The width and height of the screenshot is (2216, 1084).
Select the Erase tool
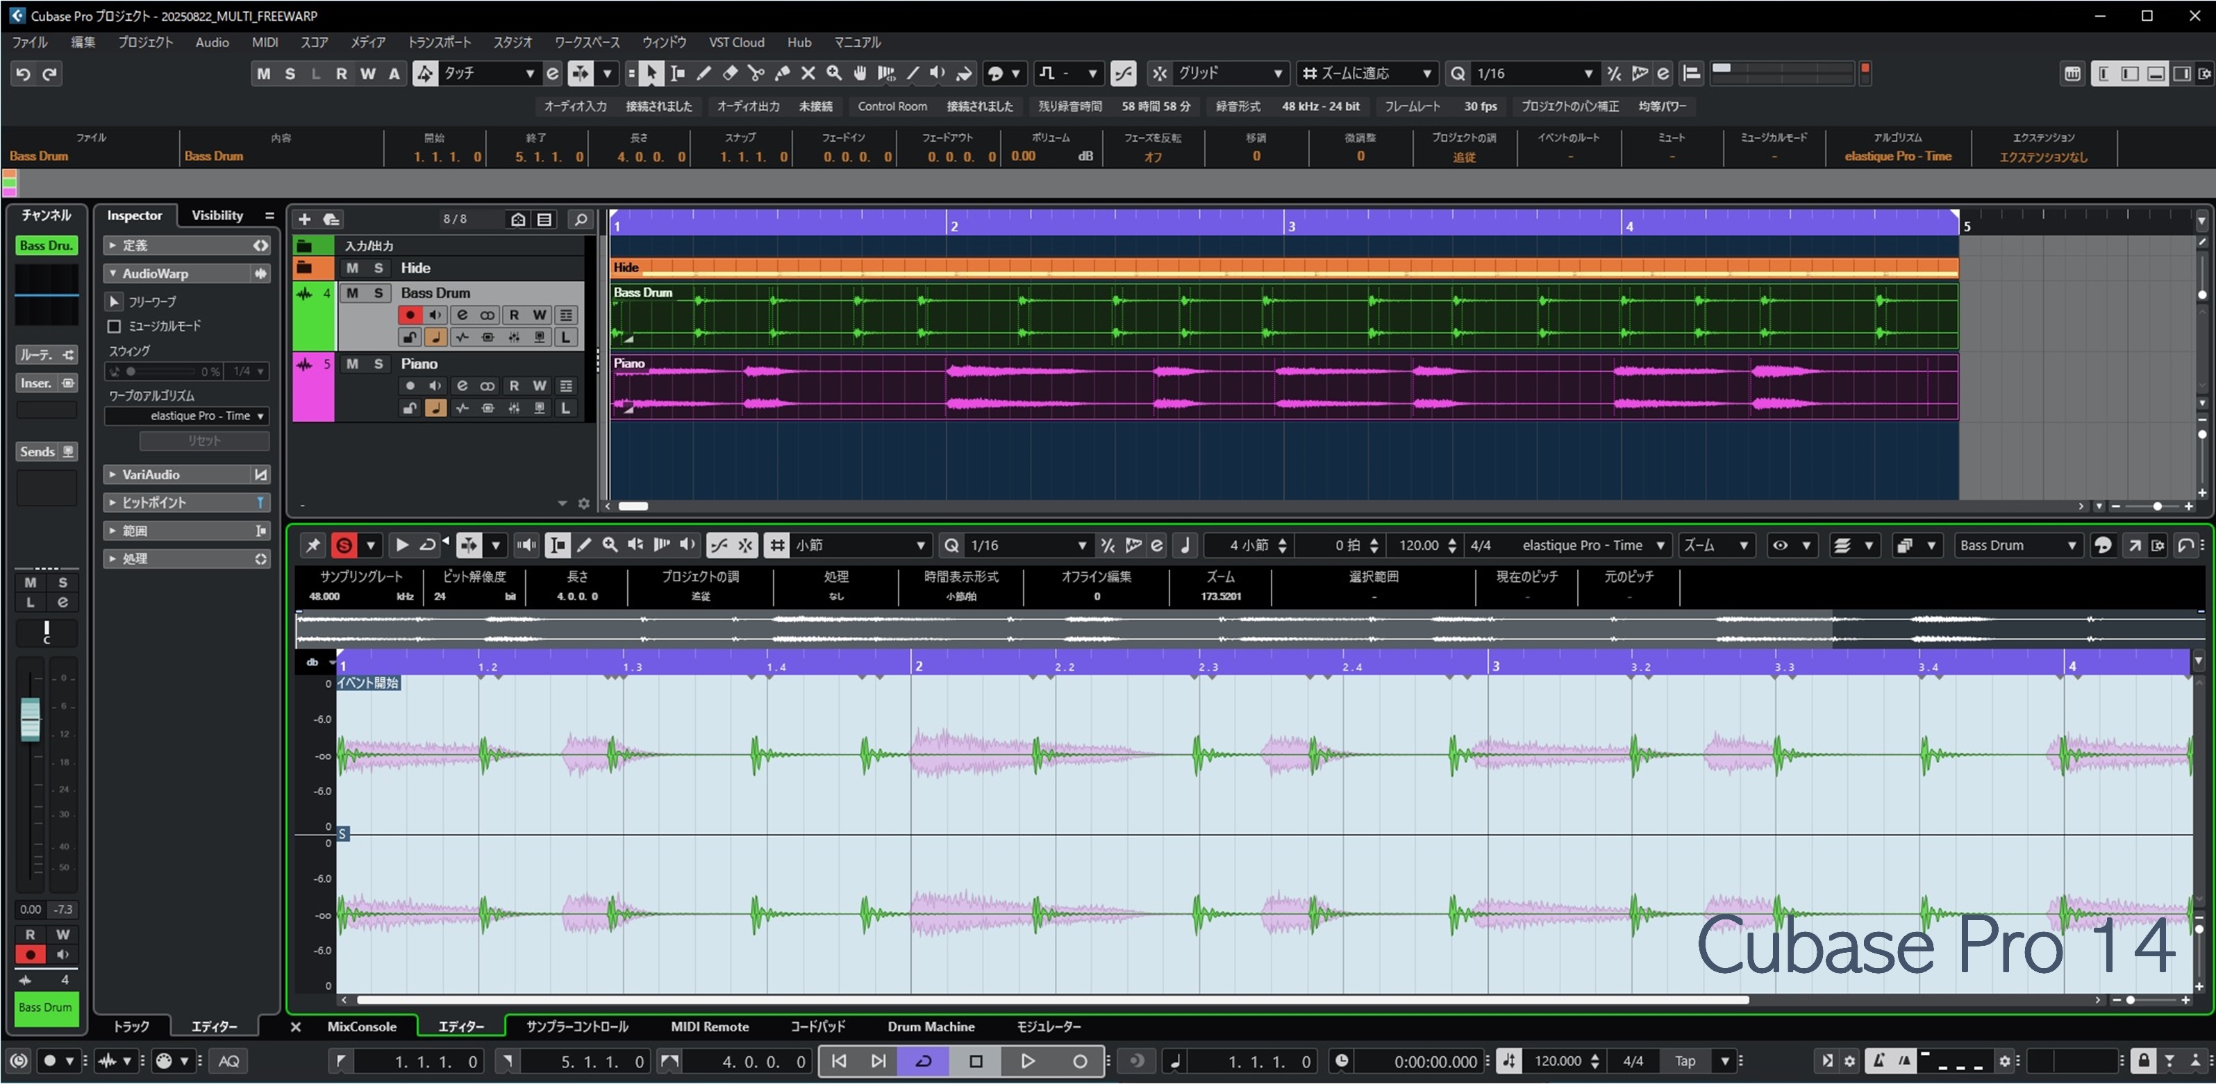pyautogui.click(x=729, y=74)
